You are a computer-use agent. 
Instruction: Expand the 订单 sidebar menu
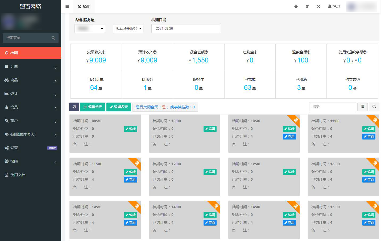[x=31, y=66]
